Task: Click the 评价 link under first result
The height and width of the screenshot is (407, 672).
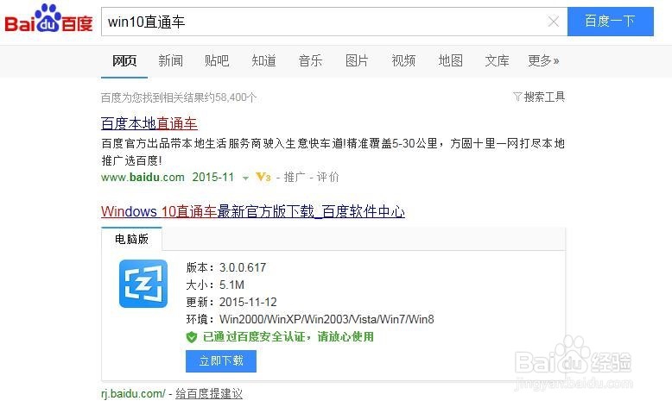Action: [327, 177]
